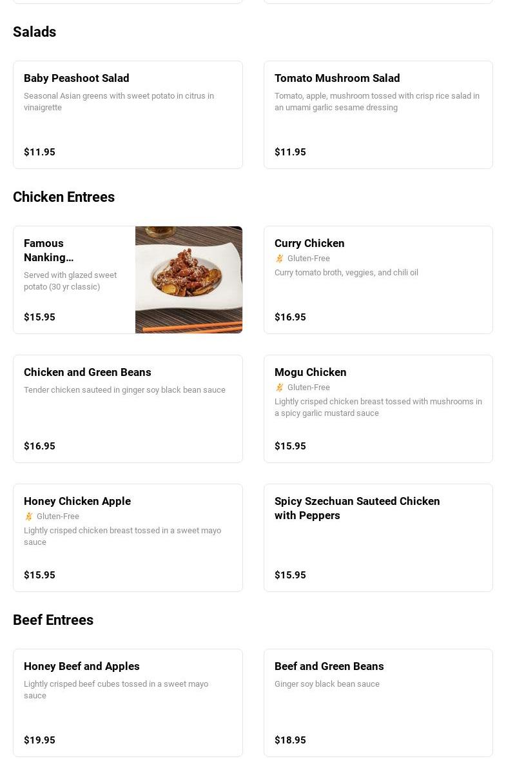The height and width of the screenshot is (768, 506).
Task: Choose Honey Chicken Apple title
Action: pyautogui.click(x=77, y=501)
